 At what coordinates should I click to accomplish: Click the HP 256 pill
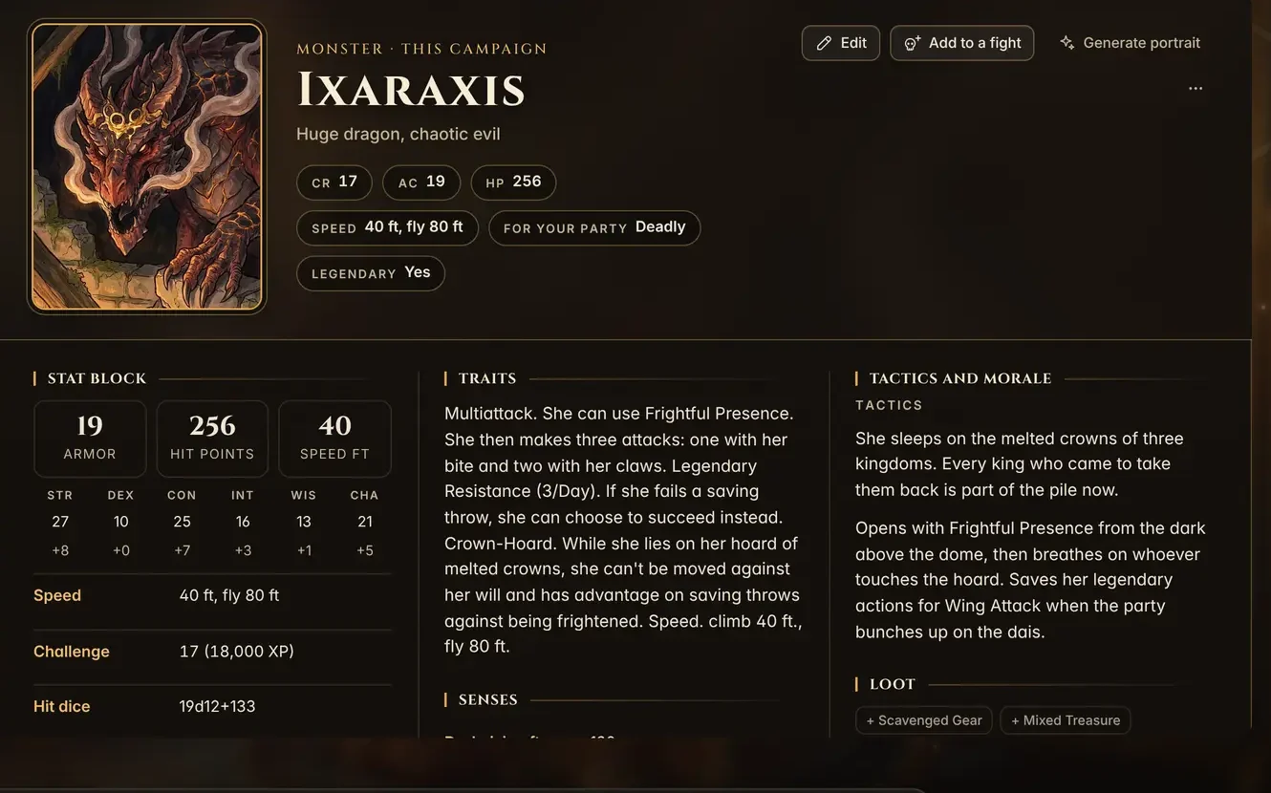click(x=513, y=182)
